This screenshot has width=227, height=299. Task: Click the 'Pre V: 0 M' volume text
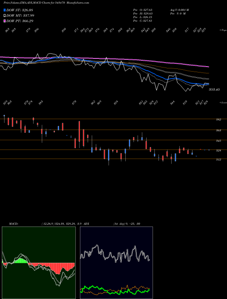(178, 14)
